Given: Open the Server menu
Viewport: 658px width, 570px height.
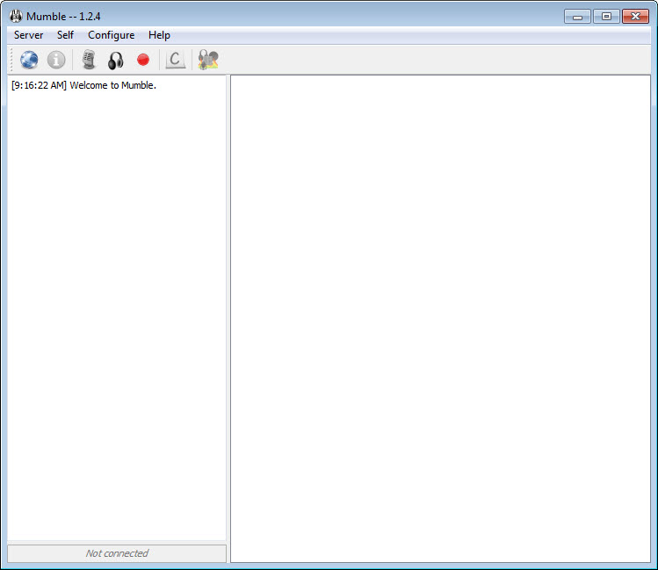Looking at the screenshot, I should [28, 35].
